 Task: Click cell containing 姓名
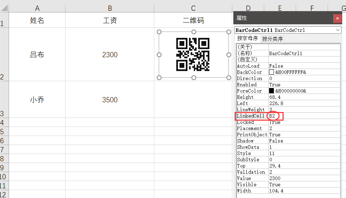(x=37, y=20)
